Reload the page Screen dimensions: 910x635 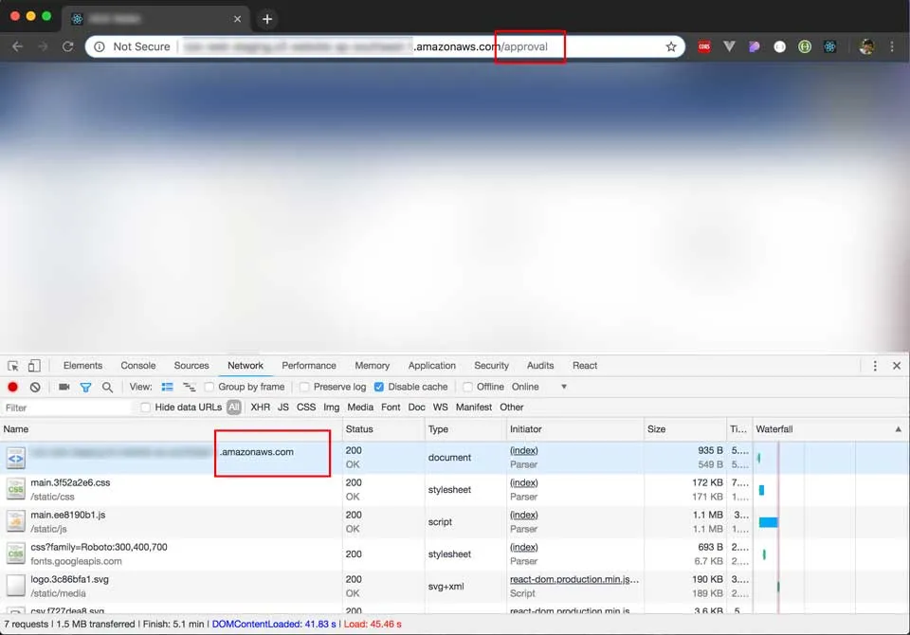[67, 46]
